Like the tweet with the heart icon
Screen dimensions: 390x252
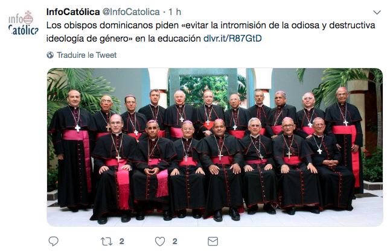(160, 241)
